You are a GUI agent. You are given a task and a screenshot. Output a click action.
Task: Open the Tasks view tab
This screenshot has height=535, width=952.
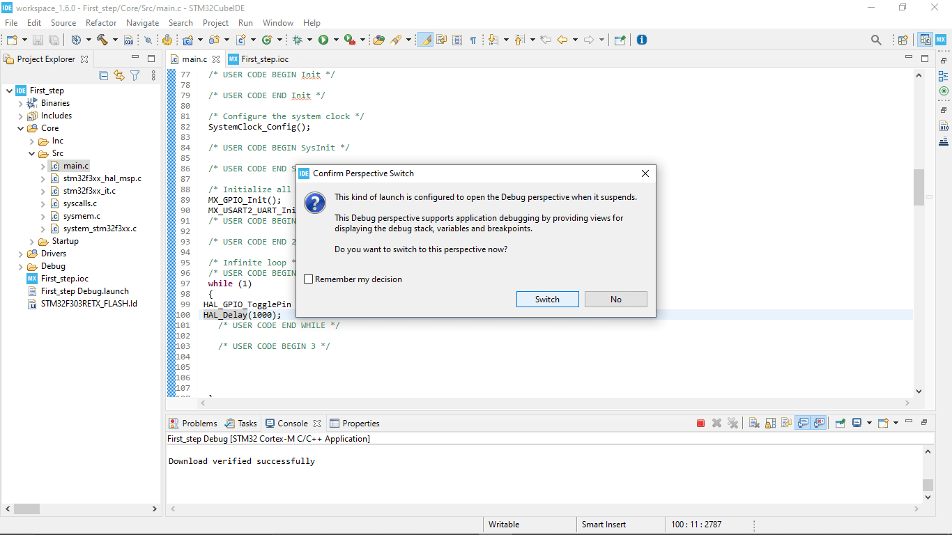(240, 423)
